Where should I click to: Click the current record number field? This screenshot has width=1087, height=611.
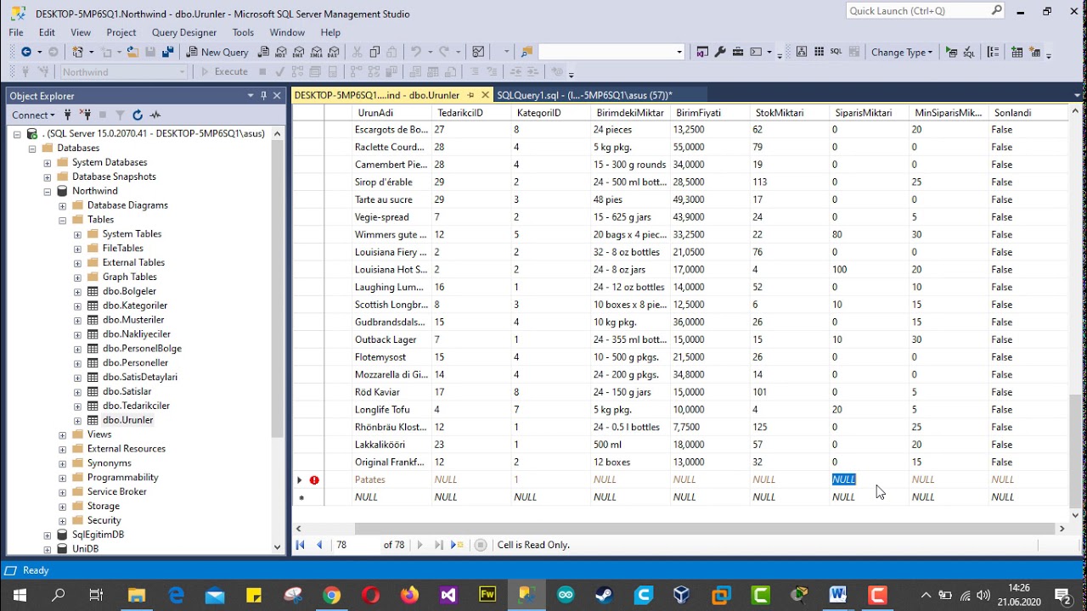click(x=355, y=545)
